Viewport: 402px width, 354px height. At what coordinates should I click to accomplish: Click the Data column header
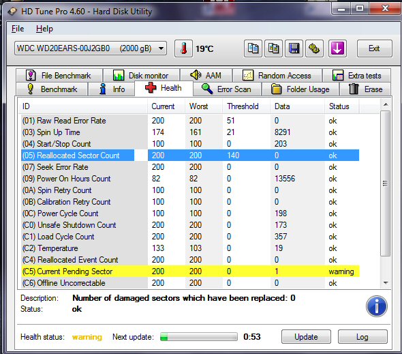pyautogui.click(x=297, y=106)
